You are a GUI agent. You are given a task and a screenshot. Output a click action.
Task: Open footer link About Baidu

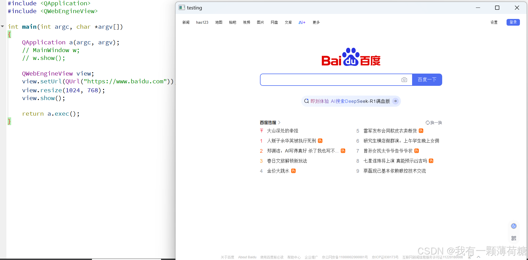(247, 257)
